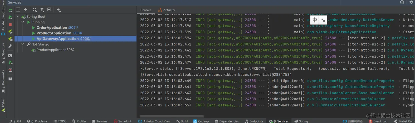Click the NacosServerList@28847584 log line
The width and height of the screenshot is (415, 123).
pyautogui.click(x=216, y=74)
